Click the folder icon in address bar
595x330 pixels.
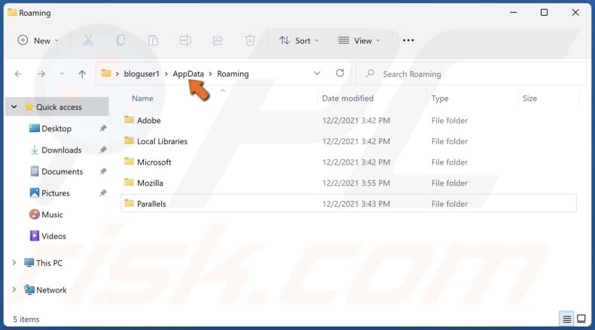(x=106, y=73)
